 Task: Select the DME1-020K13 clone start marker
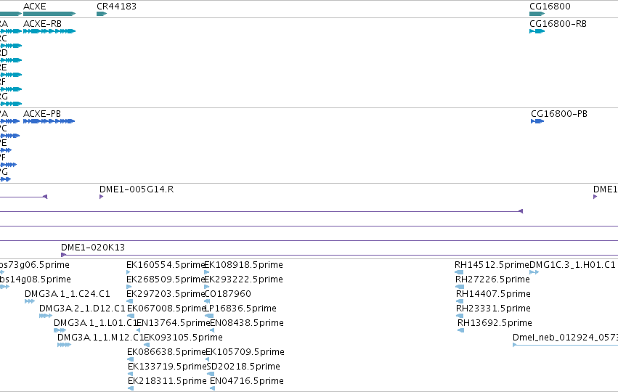click(63, 255)
